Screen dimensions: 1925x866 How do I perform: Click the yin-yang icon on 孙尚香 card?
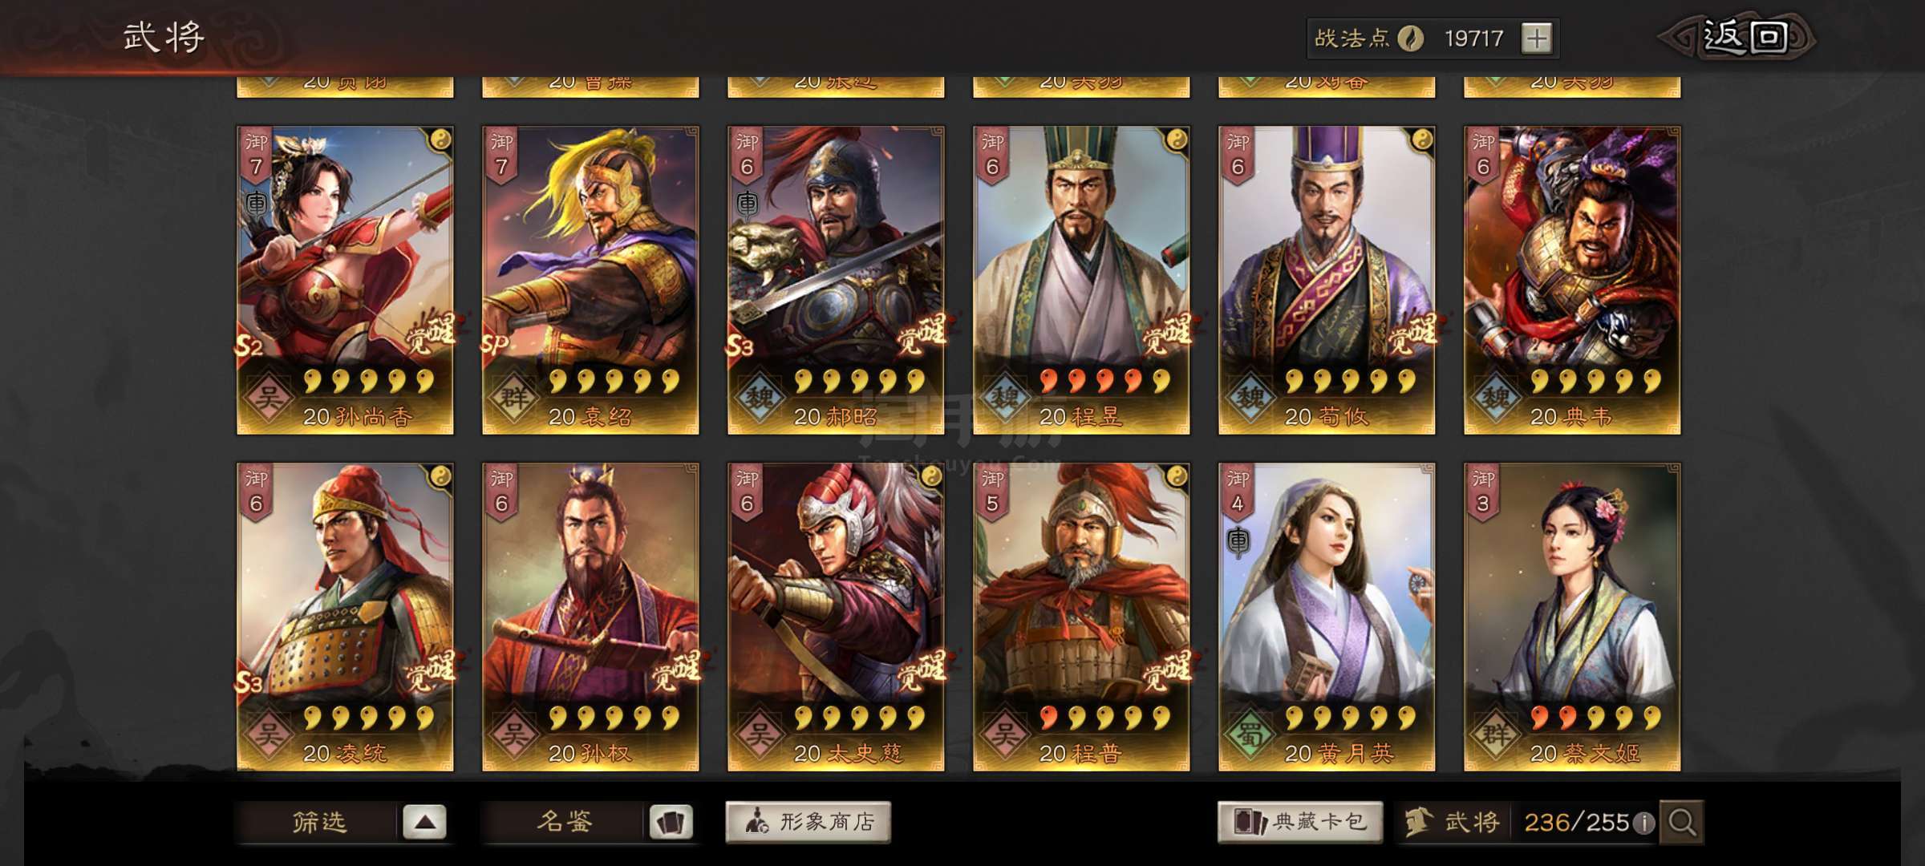point(440,141)
